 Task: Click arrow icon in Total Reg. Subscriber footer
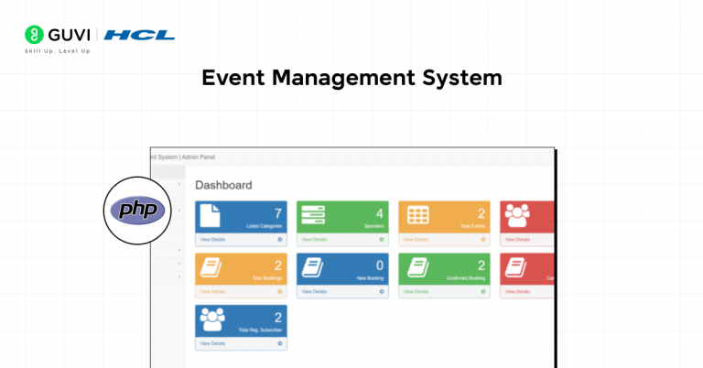click(280, 343)
